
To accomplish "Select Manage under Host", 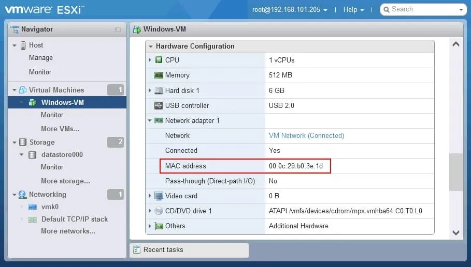I will tap(40, 58).
